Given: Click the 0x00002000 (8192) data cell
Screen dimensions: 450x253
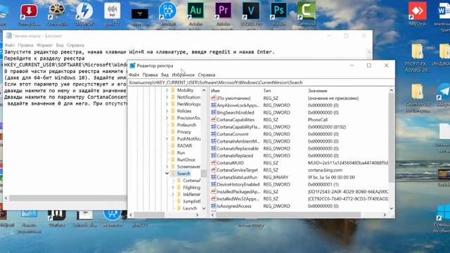Looking at the screenshot, I should tap(326, 126).
